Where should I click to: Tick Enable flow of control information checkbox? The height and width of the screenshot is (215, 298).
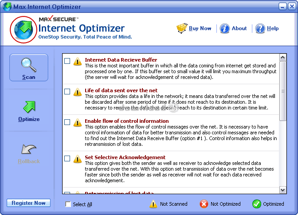pyautogui.click(x=67, y=122)
